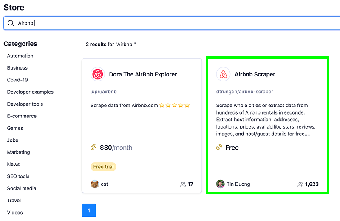Focus the Airbnb search input field

click(x=172, y=23)
